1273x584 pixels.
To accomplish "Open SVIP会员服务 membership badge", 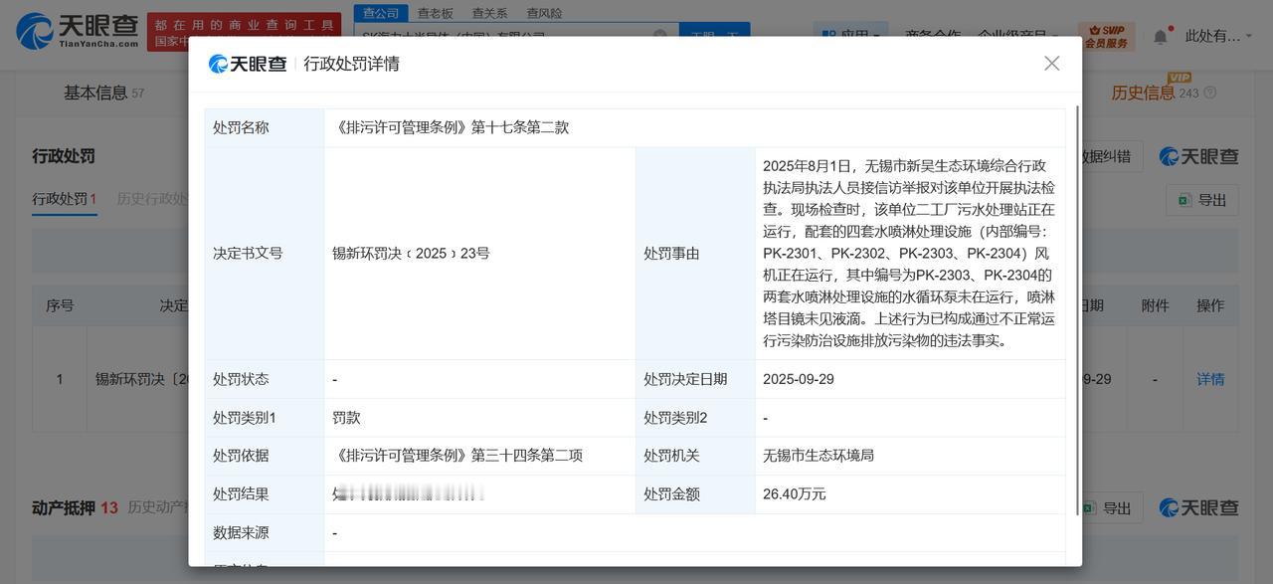I will point(1105,36).
